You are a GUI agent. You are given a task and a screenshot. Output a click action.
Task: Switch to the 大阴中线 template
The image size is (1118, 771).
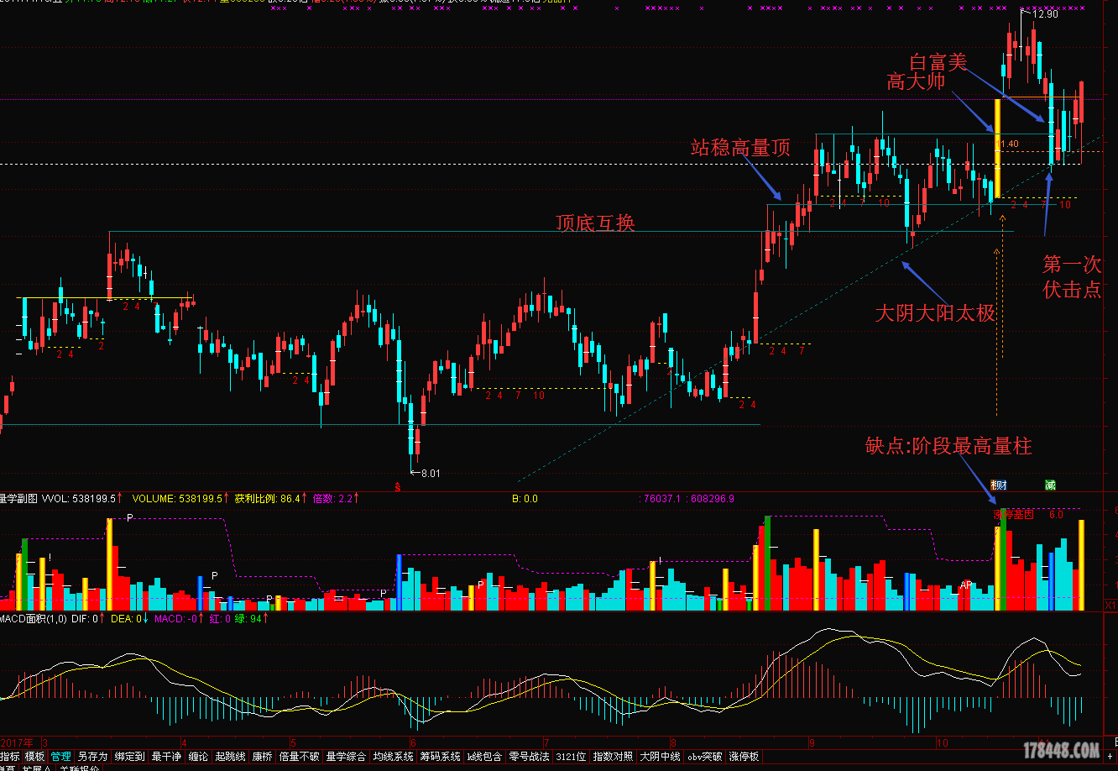coord(661,756)
